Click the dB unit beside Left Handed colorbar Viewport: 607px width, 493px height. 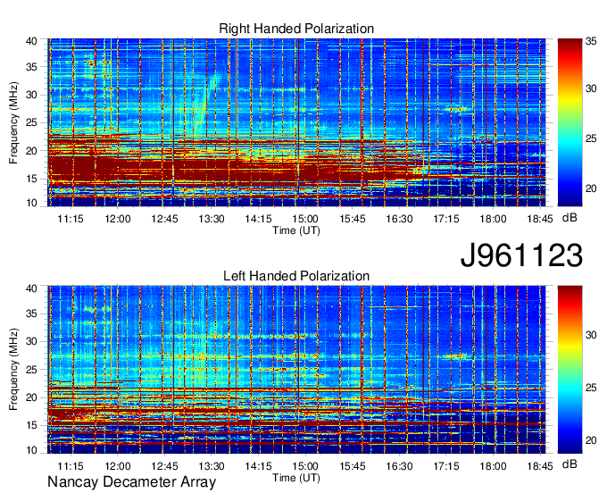tap(570, 464)
